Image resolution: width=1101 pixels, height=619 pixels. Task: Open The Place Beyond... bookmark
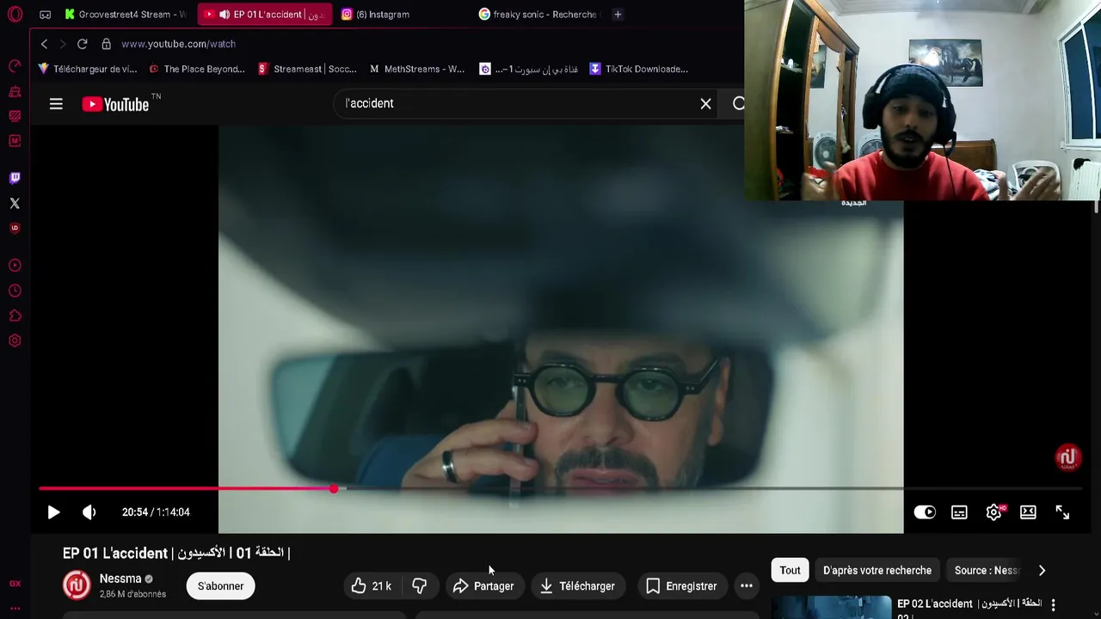pyautogui.click(x=197, y=69)
